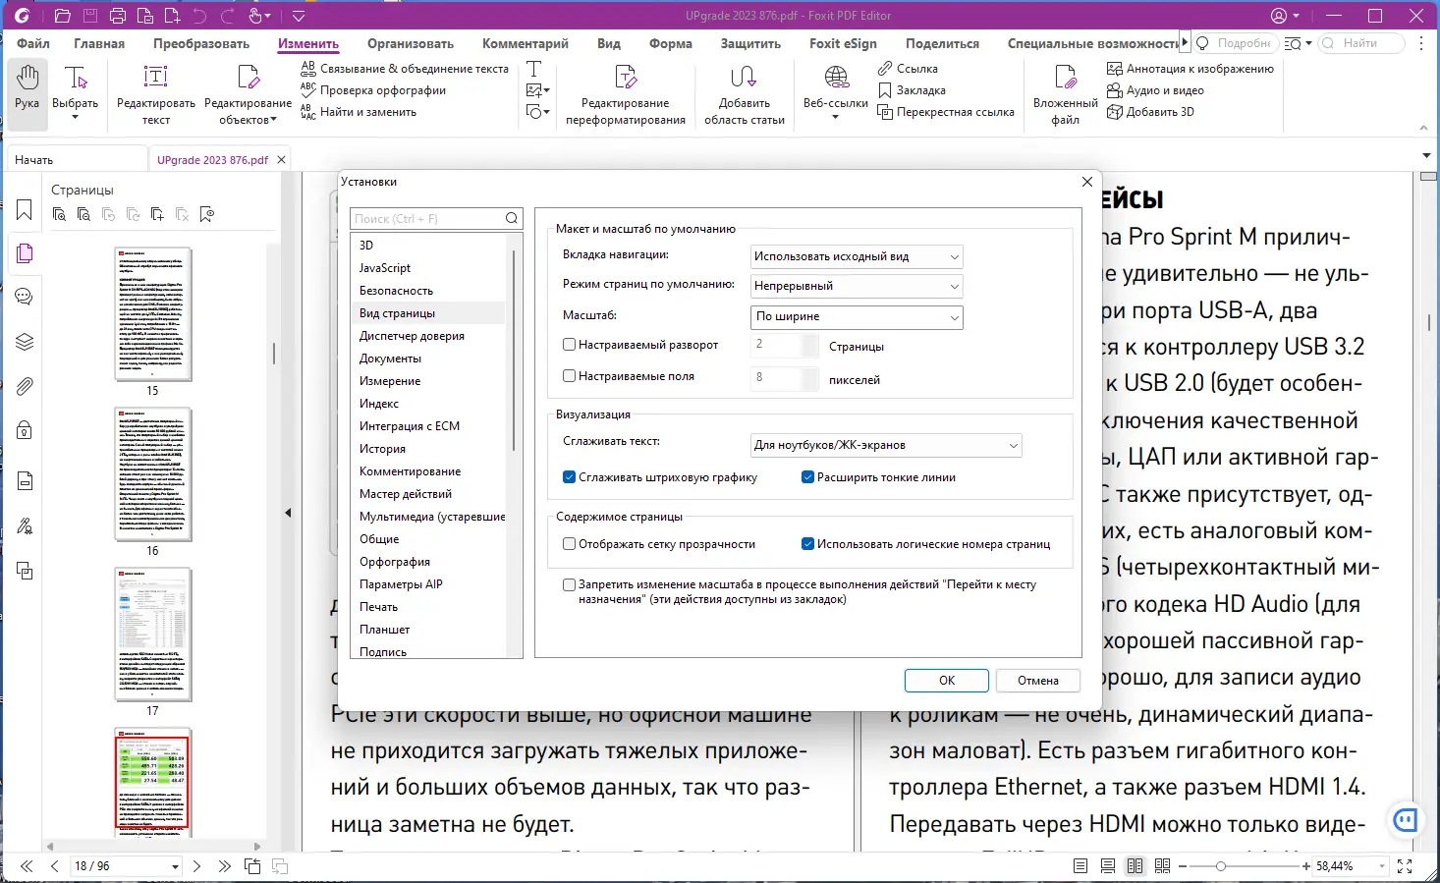
Task: Open Режим страниц по умолчанию dropdown
Action: (857, 286)
